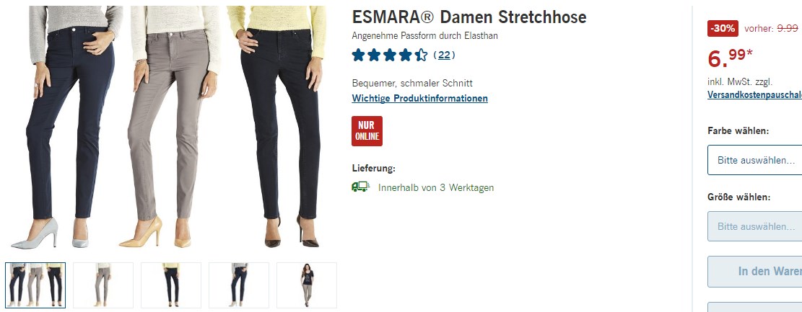Select the thumbnail with yellow sweater model

171,285
